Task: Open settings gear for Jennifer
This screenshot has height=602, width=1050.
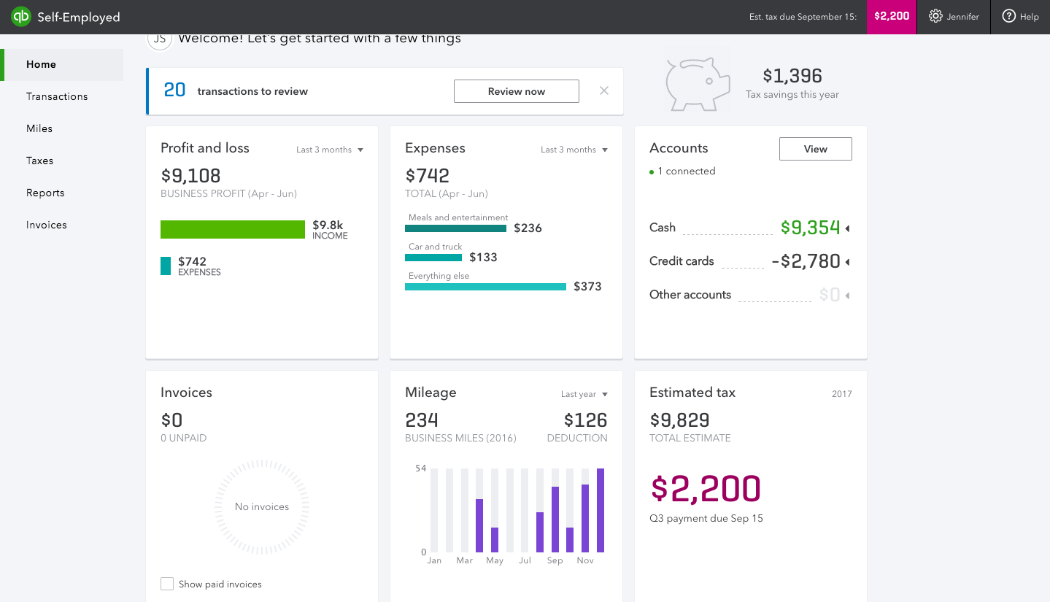Action: pyautogui.click(x=935, y=16)
